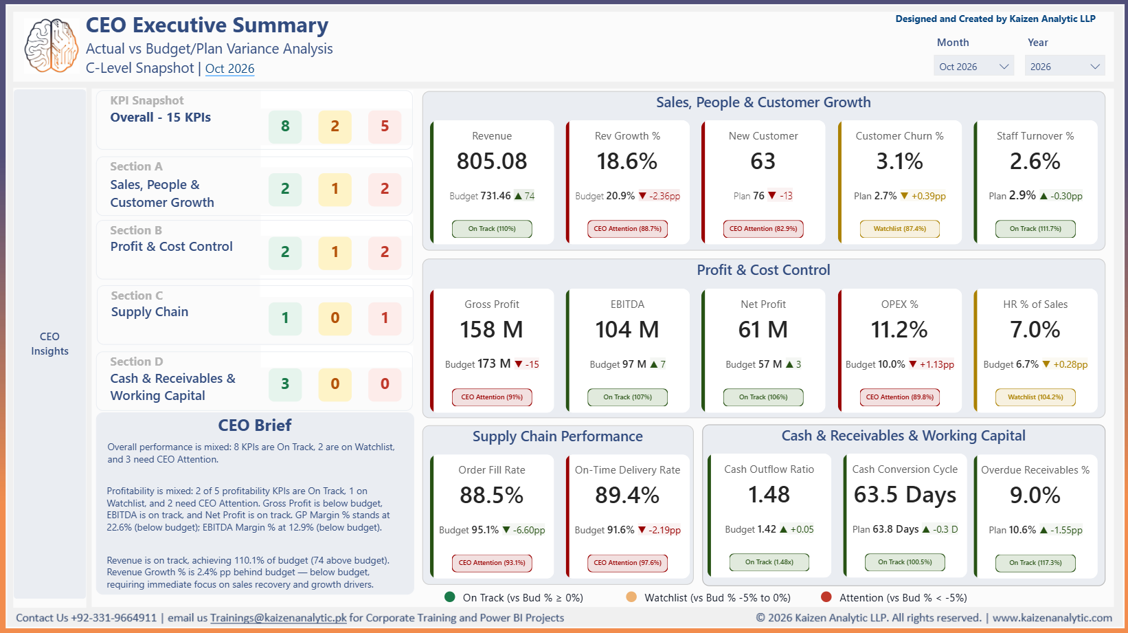Click the EBITDA value 104 M
Image resolution: width=1128 pixels, height=633 pixels.
627,330
